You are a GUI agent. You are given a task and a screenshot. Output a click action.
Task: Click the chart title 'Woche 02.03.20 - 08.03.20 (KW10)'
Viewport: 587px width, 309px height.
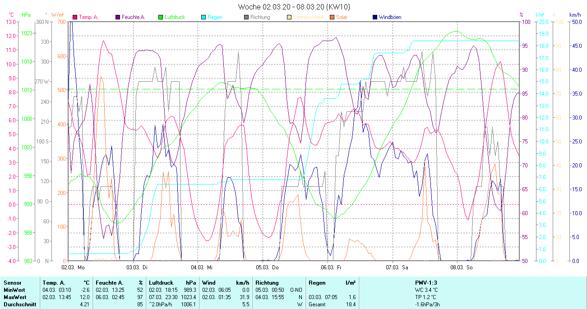click(x=294, y=7)
